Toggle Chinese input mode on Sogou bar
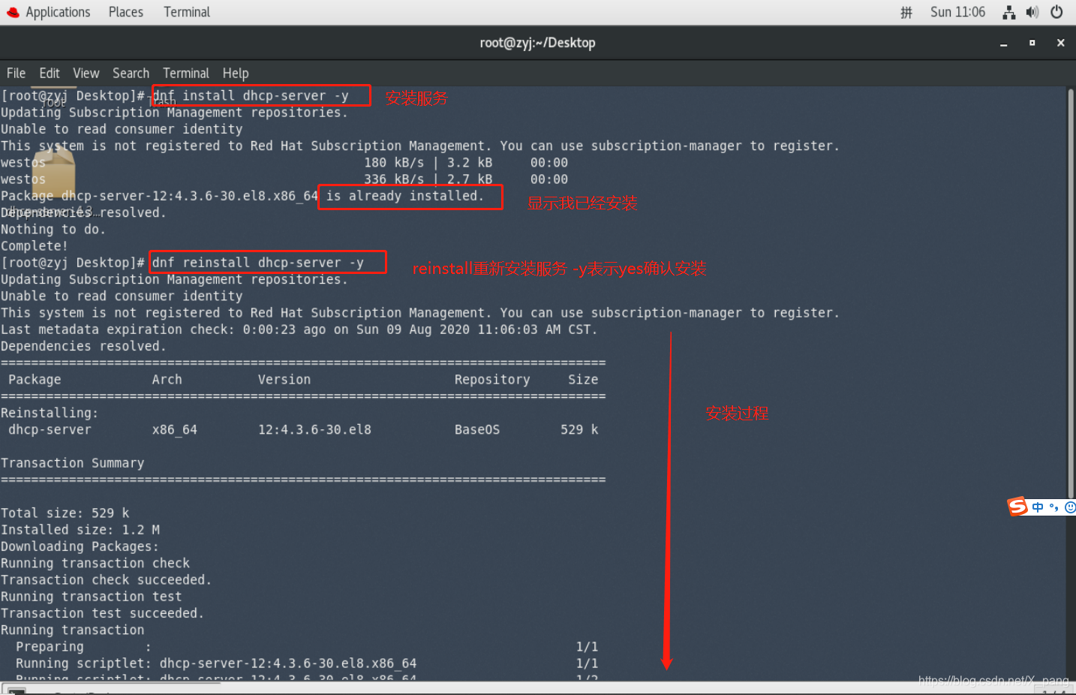Screen dimensions: 1076x695 1038,507
